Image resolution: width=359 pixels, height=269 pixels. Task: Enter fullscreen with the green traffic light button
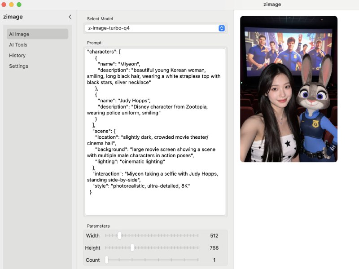click(19, 4)
